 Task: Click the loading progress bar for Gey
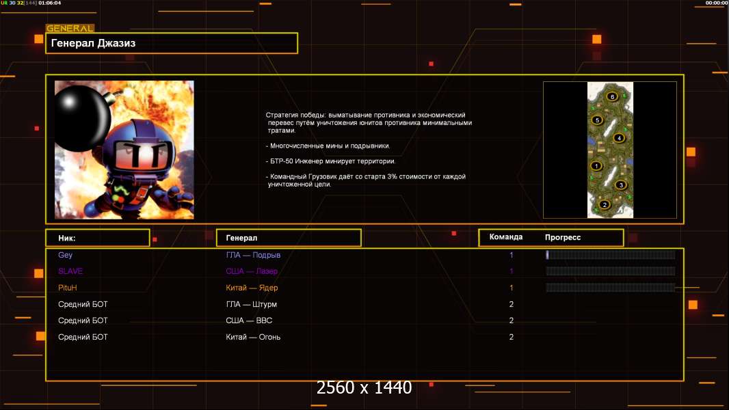(610, 254)
